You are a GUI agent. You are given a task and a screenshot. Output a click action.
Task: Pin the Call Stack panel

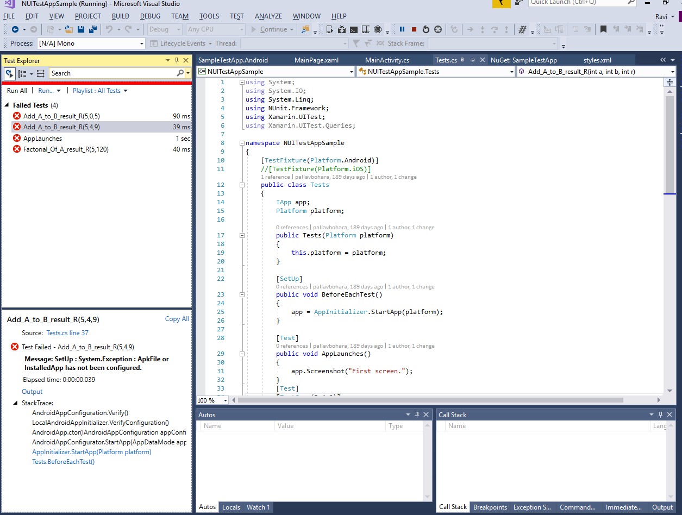pos(661,414)
